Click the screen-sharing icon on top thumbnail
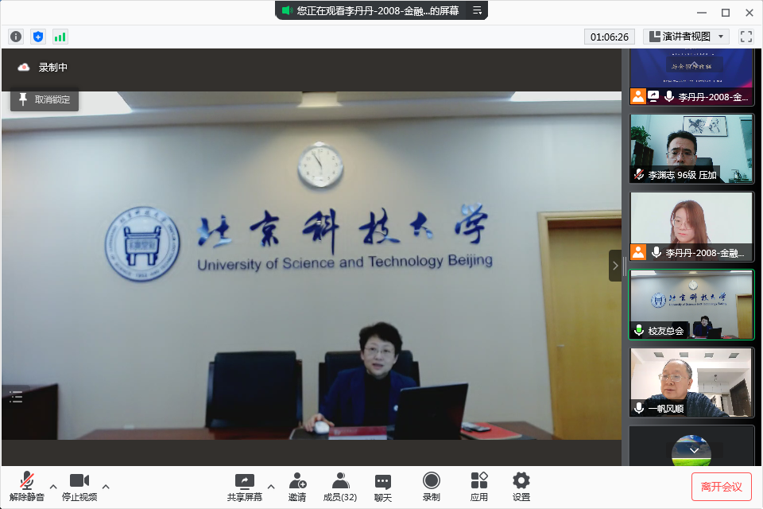763x509 pixels. [653, 96]
